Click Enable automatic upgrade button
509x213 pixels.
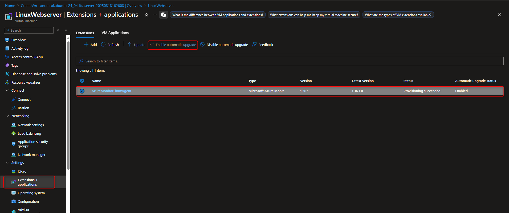point(173,45)
